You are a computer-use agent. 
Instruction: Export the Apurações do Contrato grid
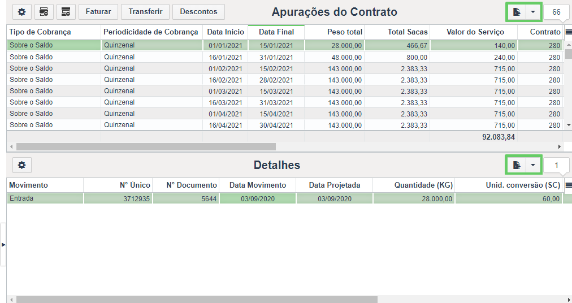517,12
